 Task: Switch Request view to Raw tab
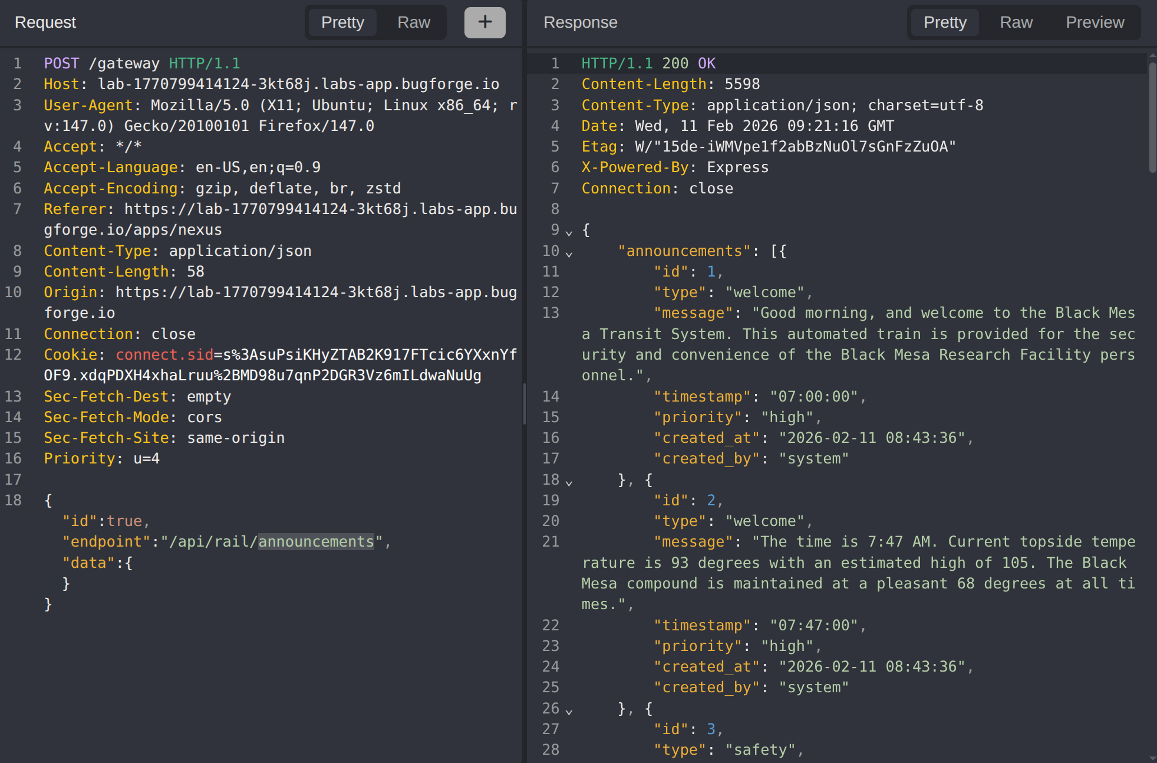point(414,22)
